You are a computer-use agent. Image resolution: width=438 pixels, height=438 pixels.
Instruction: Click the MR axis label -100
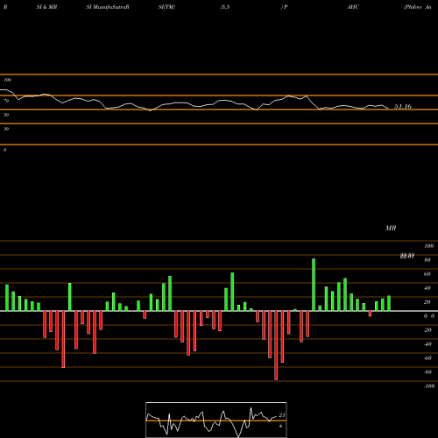[x=429, y=386]
